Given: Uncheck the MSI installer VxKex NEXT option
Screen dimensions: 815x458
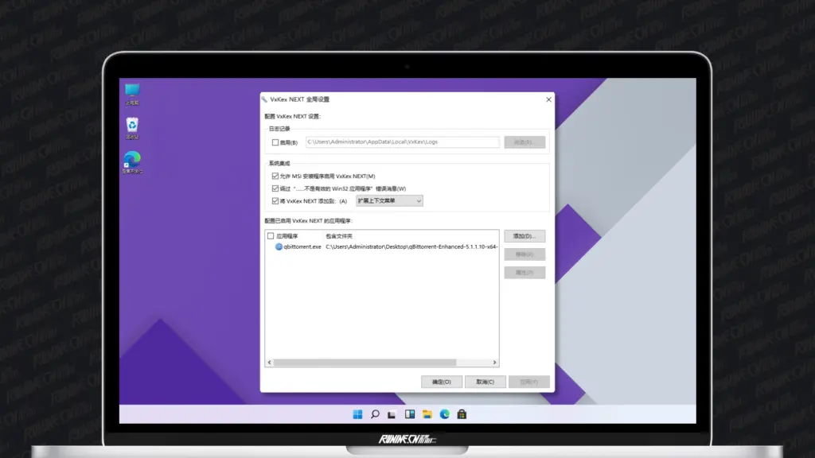Looking at the screenshot, I should (274, 176).
